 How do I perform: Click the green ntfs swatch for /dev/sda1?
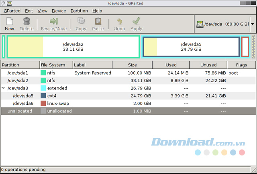pos(43,72)
